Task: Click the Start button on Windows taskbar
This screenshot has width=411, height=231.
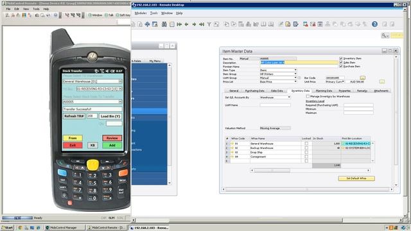Action: point(7,228)
